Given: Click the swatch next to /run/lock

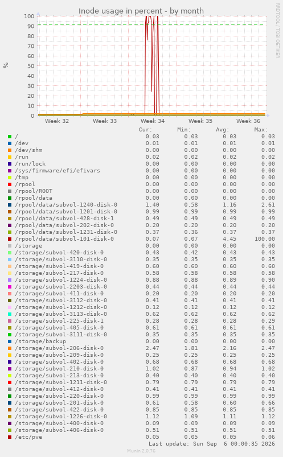Looking at the screenshot, I should 10,164.
